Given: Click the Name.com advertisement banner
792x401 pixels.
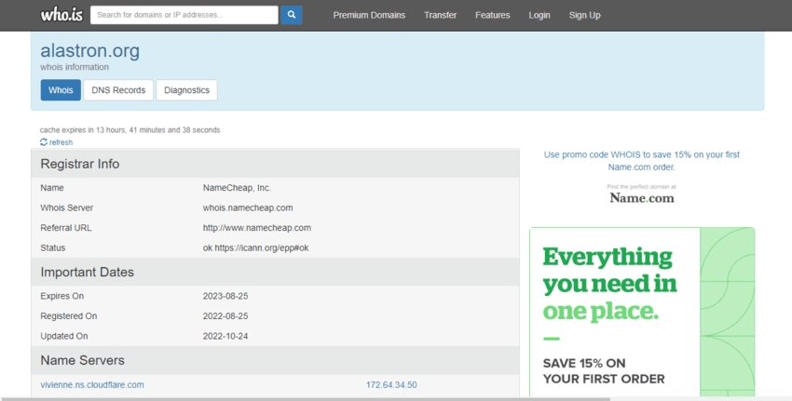Looking at the screenshot, I should (x=641, y=312).
